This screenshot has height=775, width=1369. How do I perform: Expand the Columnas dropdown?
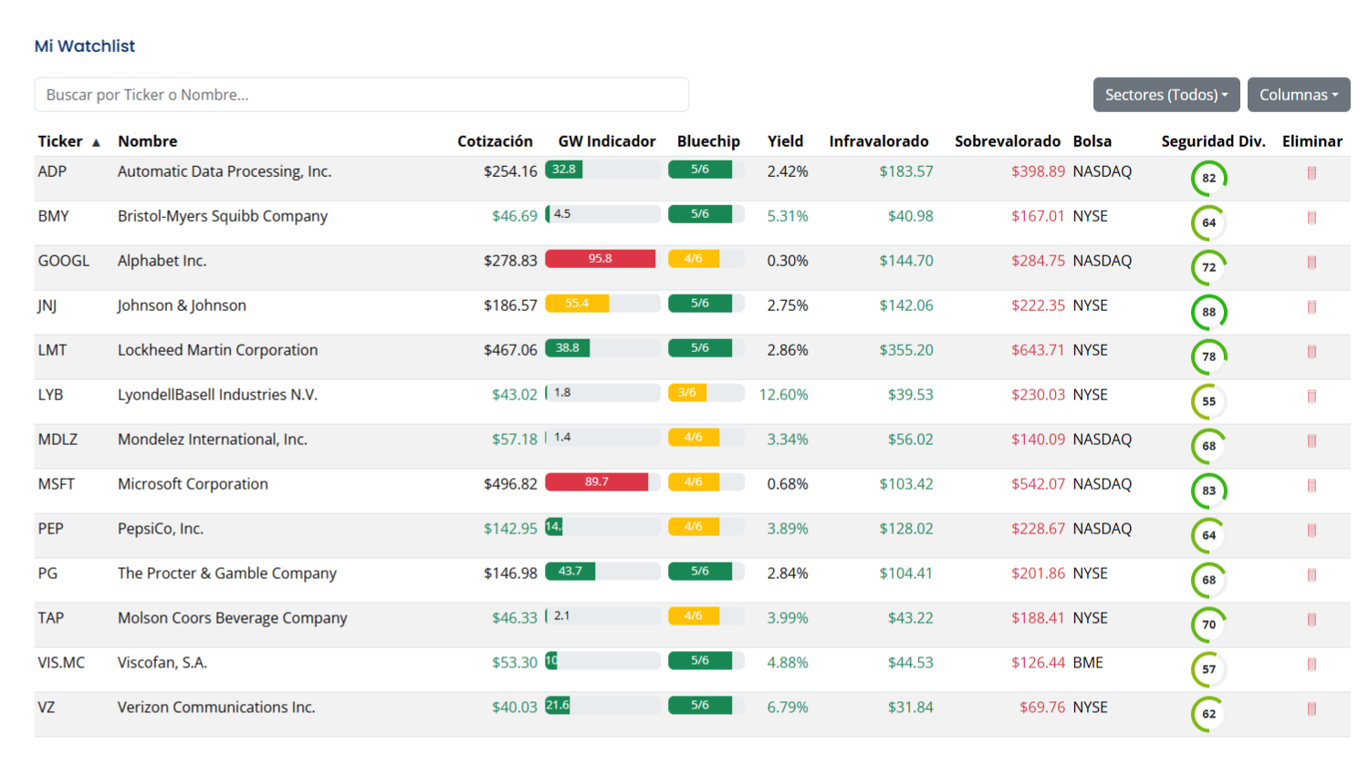pos(1298,95)
